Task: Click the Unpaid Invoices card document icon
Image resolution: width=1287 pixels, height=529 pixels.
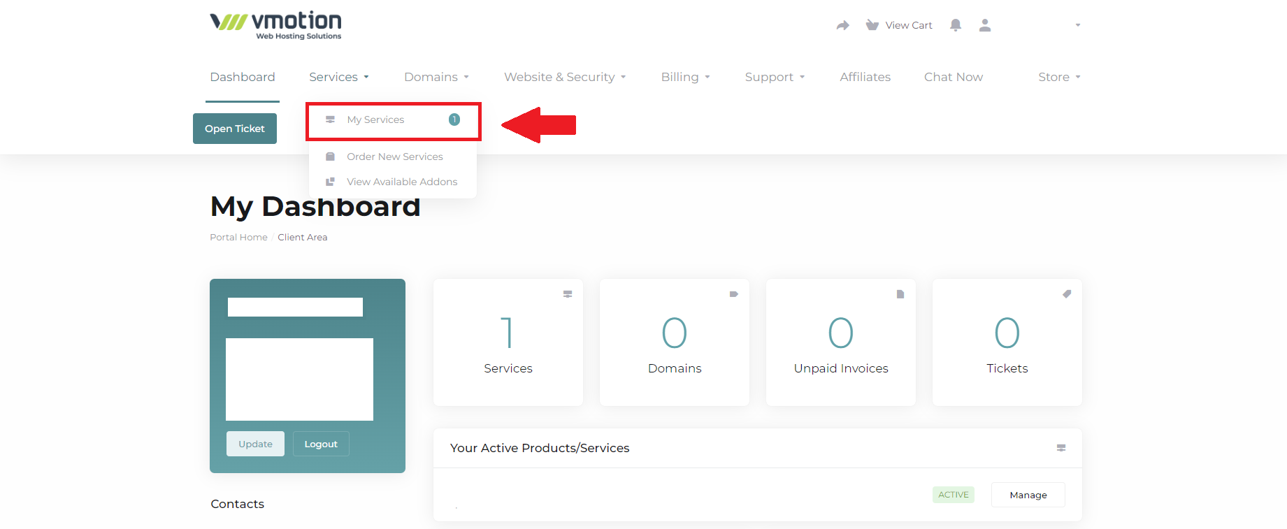Action: [900, 294]
